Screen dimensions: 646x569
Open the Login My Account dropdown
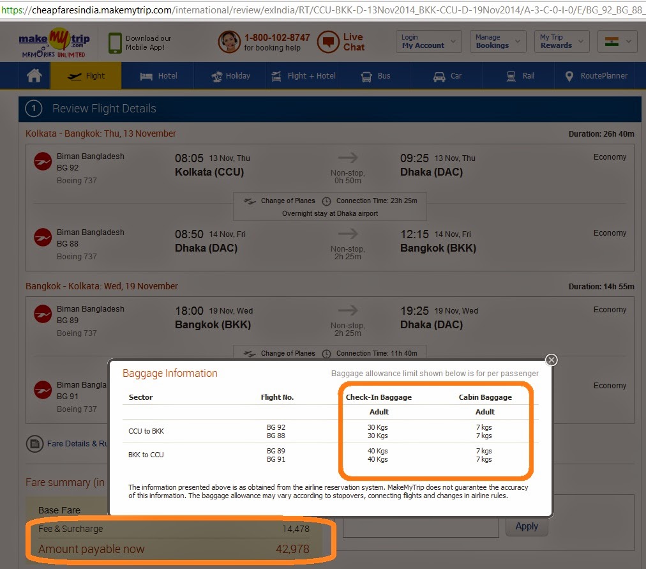[x=429, y=42]
